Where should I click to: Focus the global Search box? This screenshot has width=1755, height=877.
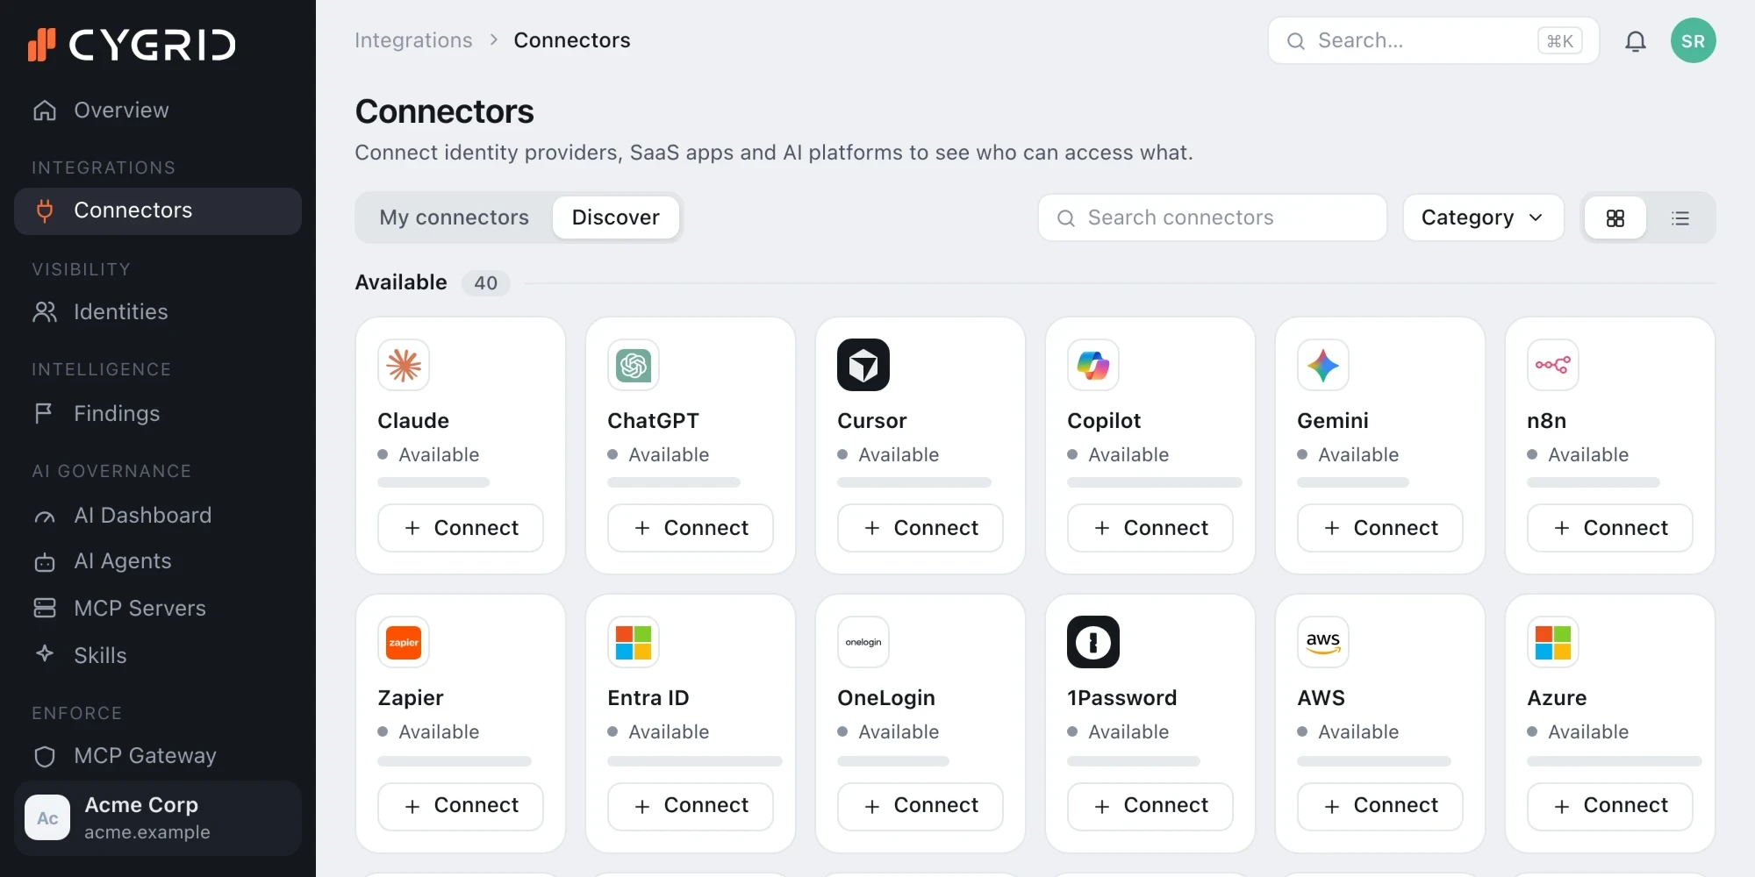(x=1434, y=40)
